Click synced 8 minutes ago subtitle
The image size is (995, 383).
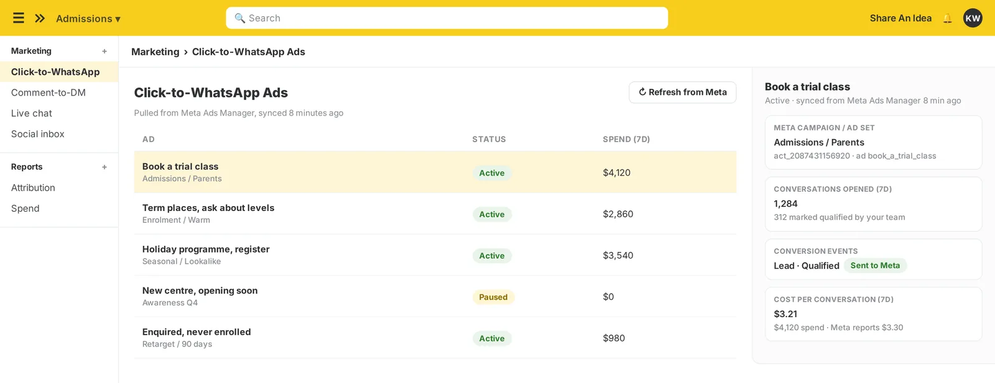[x=239, y=113]
